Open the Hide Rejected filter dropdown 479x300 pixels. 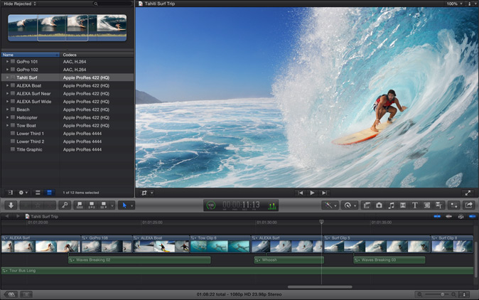pos(20,4)
